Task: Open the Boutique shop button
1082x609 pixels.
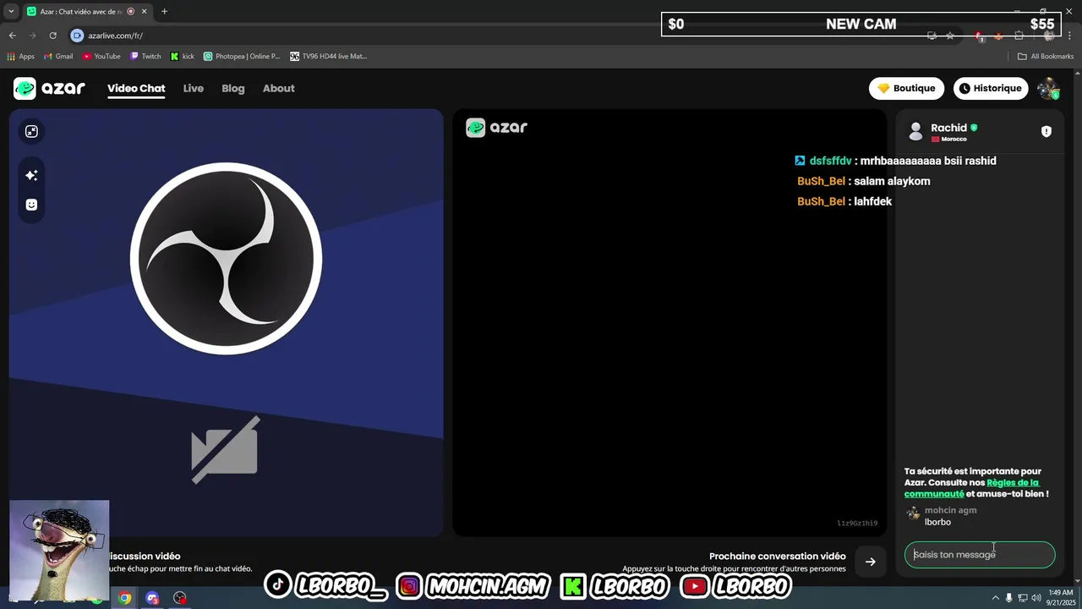Action: click(x=906, y=88)
